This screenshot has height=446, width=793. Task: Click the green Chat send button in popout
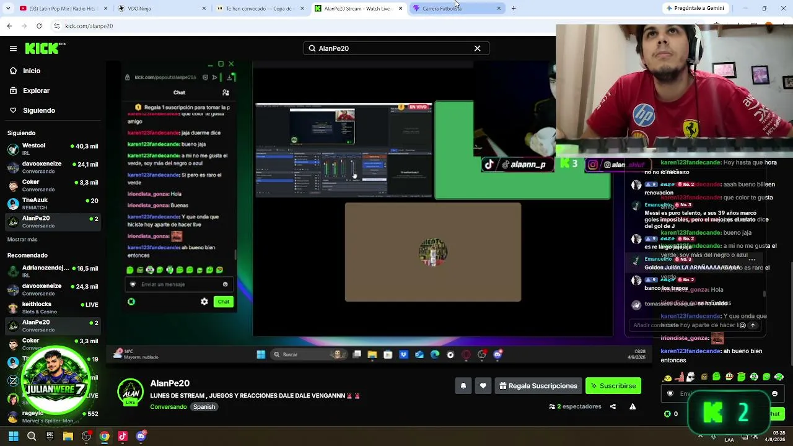point(224,302)
